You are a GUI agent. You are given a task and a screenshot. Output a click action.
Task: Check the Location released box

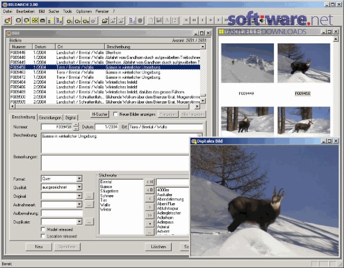(43, 236)
